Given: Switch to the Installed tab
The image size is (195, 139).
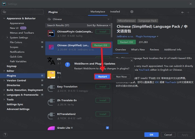Looking at the screenshot, I should [115, 12].
